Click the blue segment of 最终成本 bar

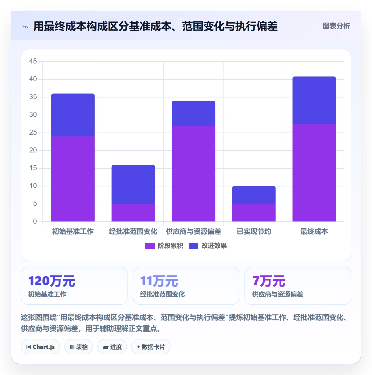pyautogui.click(x=314, y=100)
